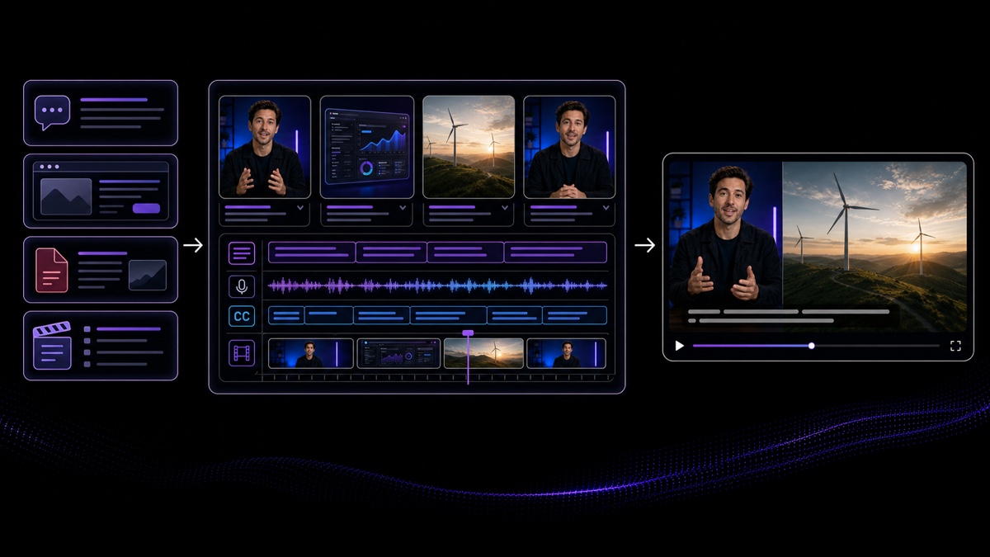Image resolution: width=990 pixels, height=557 pixels.
Task: Click the clapperboard script icon
Action: coord(52,346)
